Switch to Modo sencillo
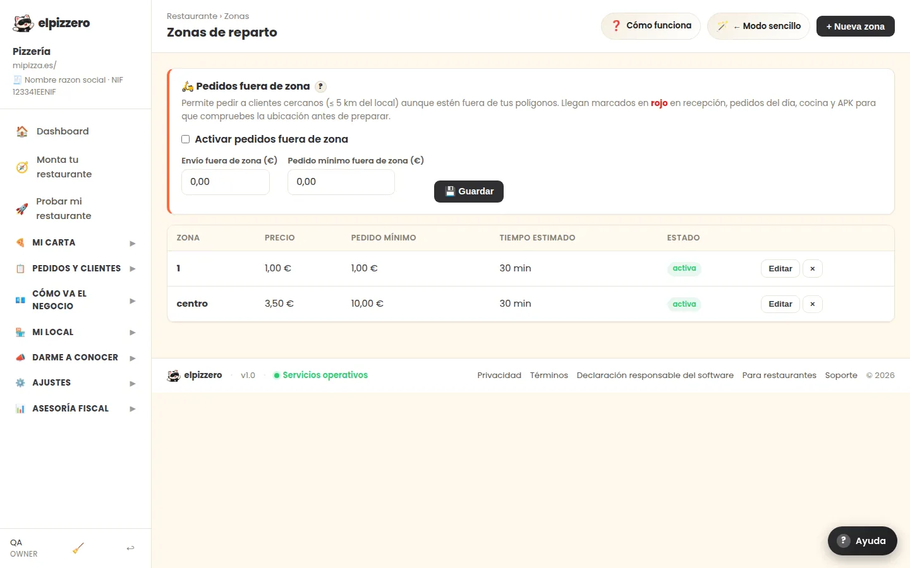The image size is (910, 568). (x=758, y=26)
